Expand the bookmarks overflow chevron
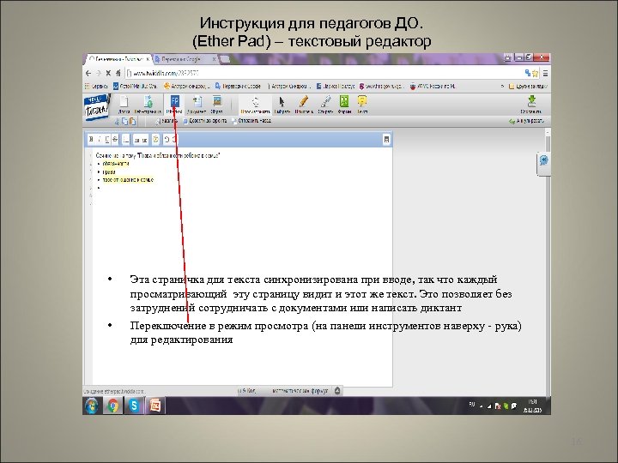Image resolution: width=618 pixels, height=463 pixels. tap(502, 86)
